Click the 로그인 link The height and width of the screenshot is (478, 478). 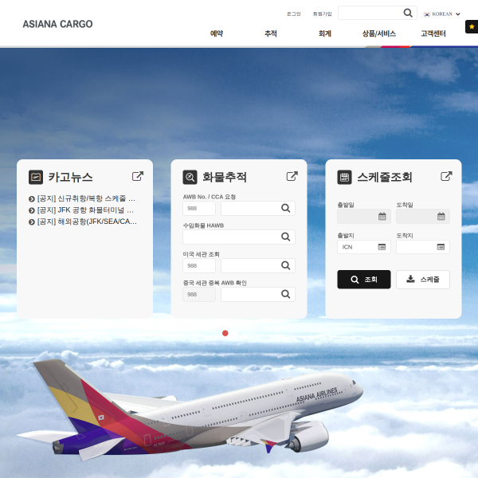(x=293, y=14)
